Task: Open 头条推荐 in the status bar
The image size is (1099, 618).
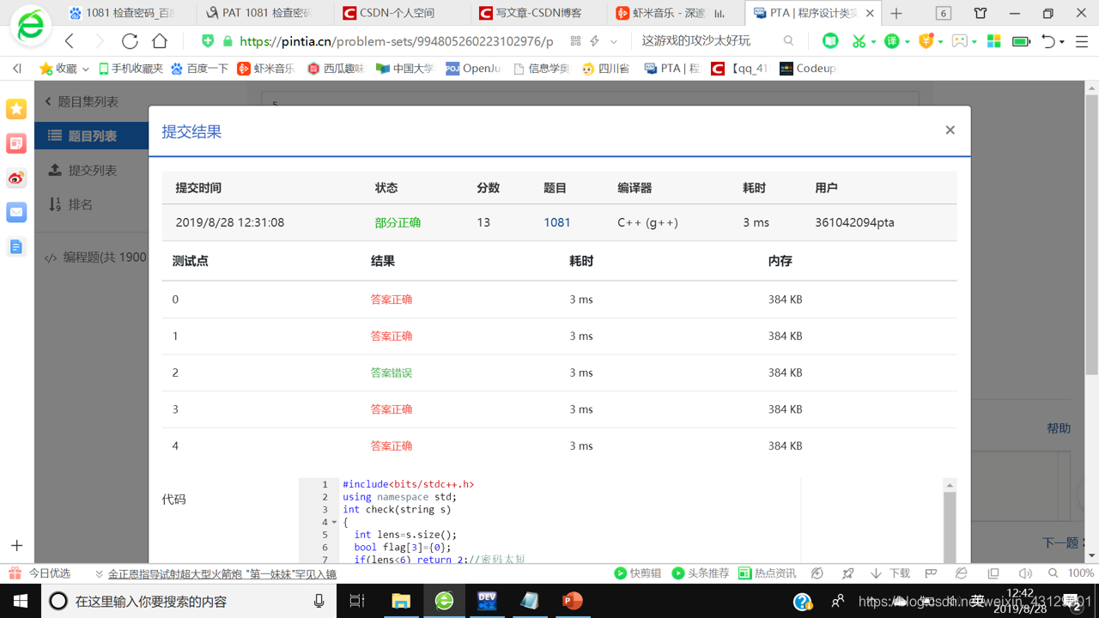Action: coord(700,573)
